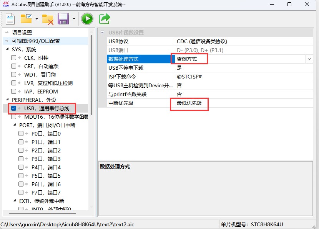Collapse the PERIPHERAL，外设 tree node
The width and height of the screenshot is (319, 229).
coord(8,100)
